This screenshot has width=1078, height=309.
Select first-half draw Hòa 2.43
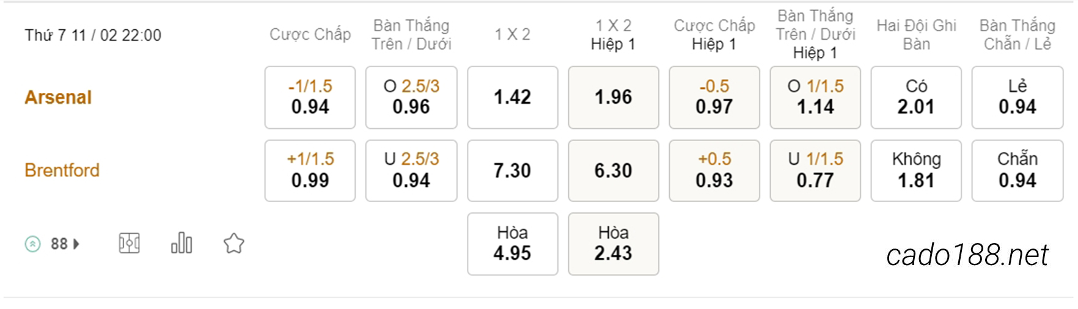point(614,244)
